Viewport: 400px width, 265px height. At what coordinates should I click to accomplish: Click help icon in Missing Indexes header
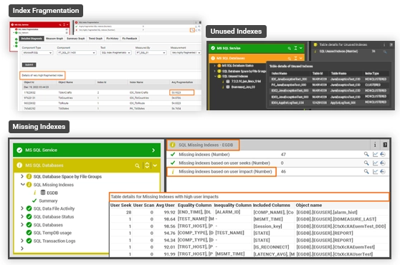pos(385,145)
